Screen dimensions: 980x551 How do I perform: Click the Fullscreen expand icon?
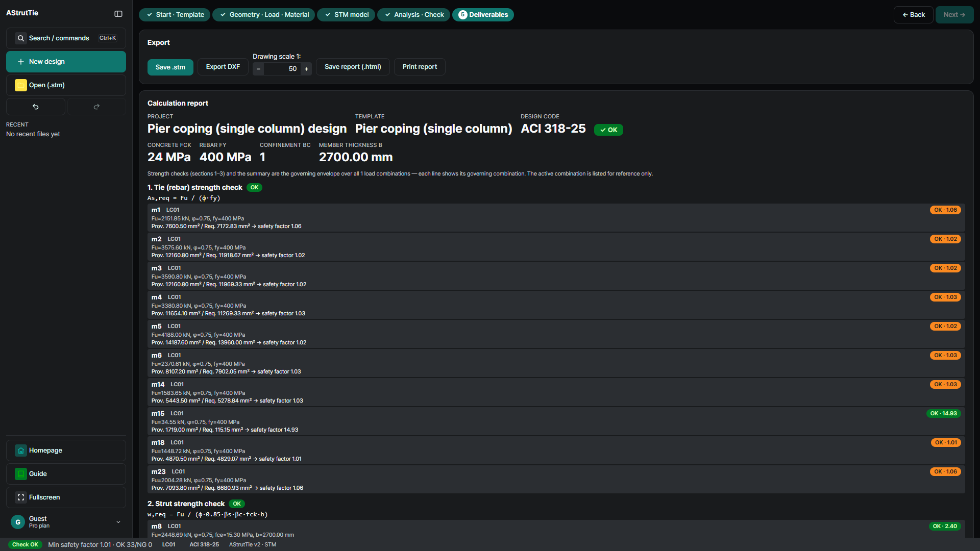click(x=21, y=497)
